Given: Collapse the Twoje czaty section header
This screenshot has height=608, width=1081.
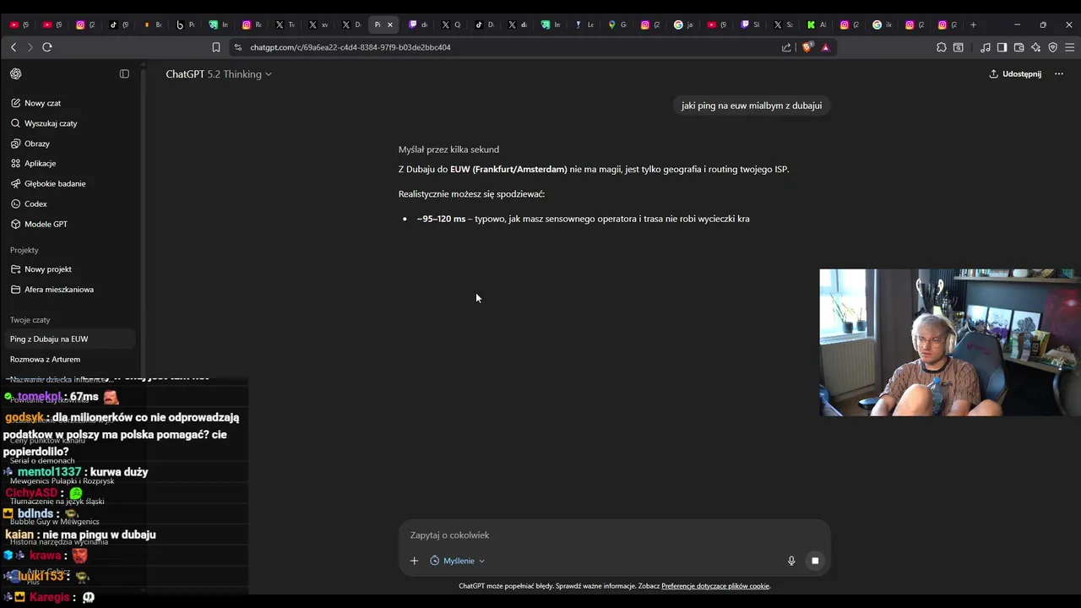Looking at the screenshot, I should [x=30, y=320].
